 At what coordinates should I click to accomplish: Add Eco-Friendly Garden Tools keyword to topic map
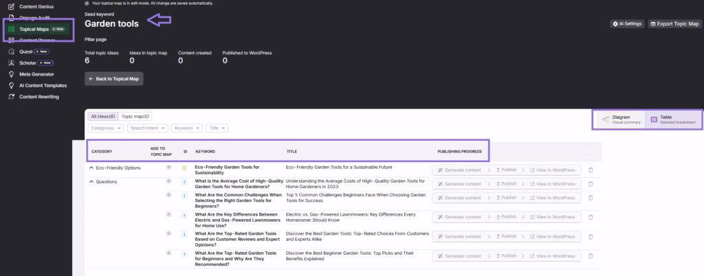(168, 167)
